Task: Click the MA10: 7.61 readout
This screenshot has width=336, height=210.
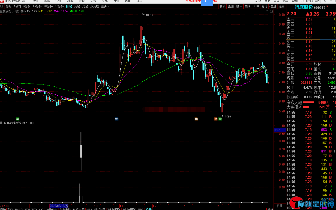Action: pyautogui.click(x=45, y=11)
